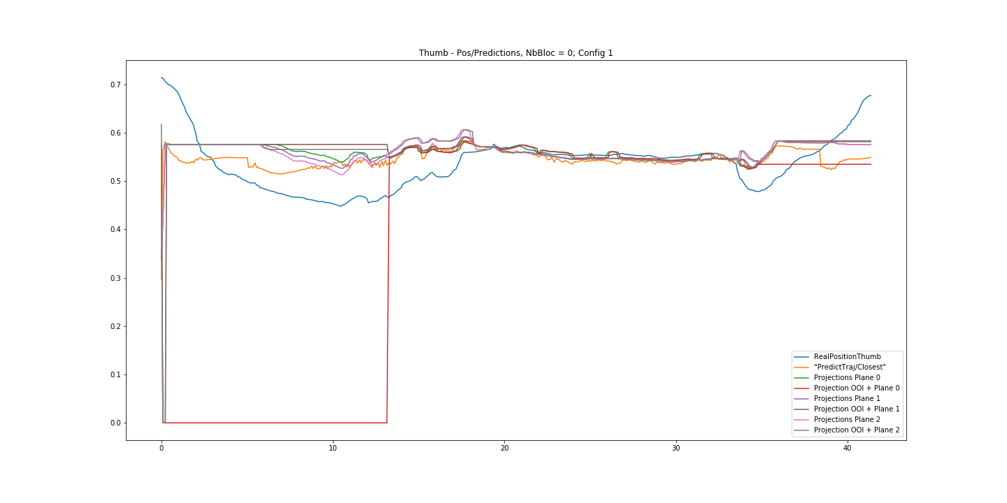Click the 0.3 y-axis tick label
This screenshot has width=1007, height=503.
point(115,278)
